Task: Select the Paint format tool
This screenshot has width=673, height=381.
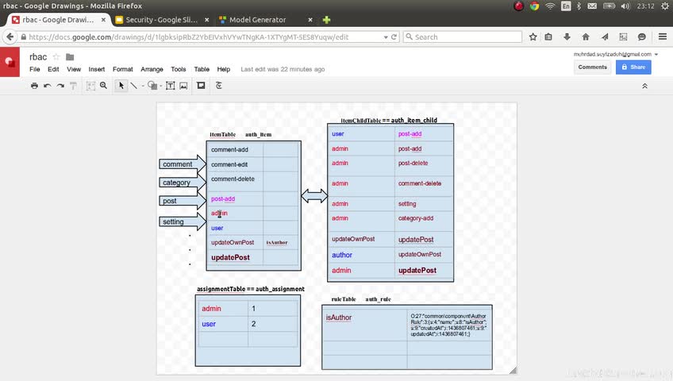Action: pyautogui.click(x=73, y=86)
